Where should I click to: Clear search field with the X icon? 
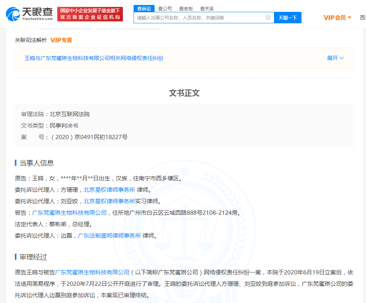click(x=268, y=18)
